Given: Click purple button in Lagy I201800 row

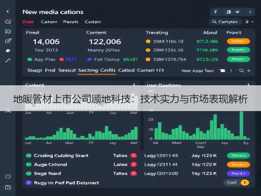Looking at the screenshot, I should 238,174.
